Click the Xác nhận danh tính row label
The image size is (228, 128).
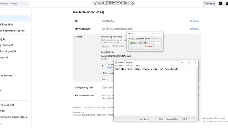tap(84, 95)
